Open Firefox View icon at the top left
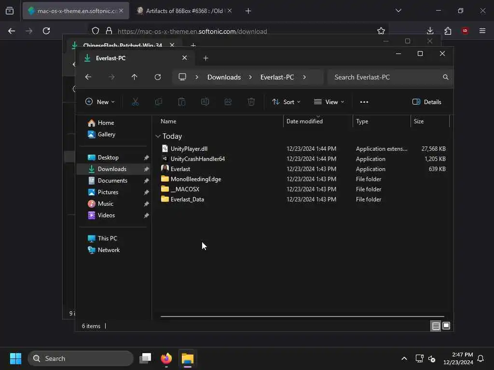This screenshot has width=494, height=370. [10, 11]
